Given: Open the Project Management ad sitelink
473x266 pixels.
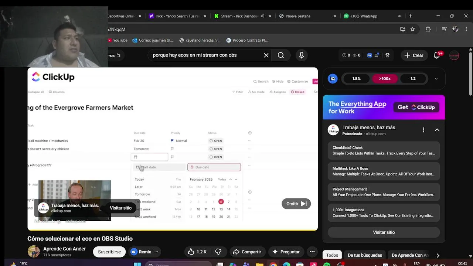Looking at the screenshot, I should click(x=384, y=192).
